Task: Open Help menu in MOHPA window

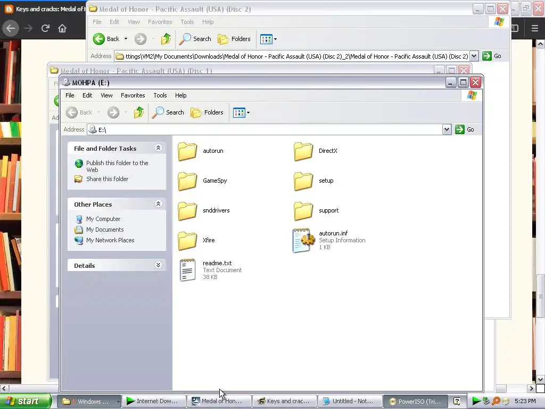Action: coord(181,95)
